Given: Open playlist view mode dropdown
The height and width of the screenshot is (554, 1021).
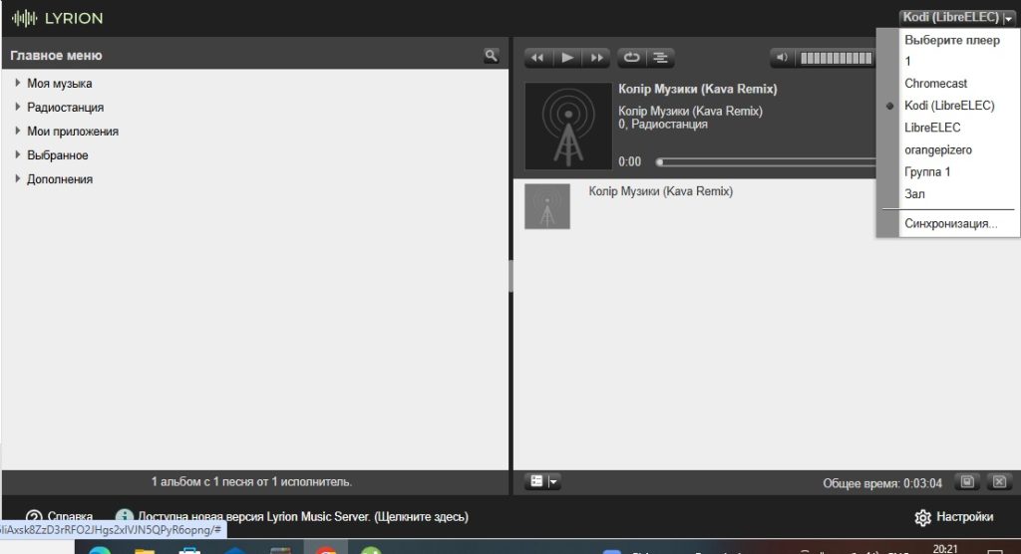Looking at the screenshot, I should (x=542, y=481).
